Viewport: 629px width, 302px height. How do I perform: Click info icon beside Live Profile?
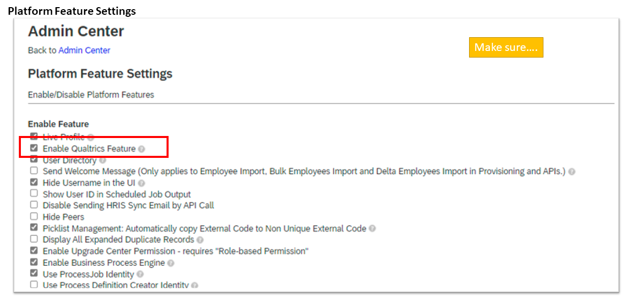(x=91, y=138)
